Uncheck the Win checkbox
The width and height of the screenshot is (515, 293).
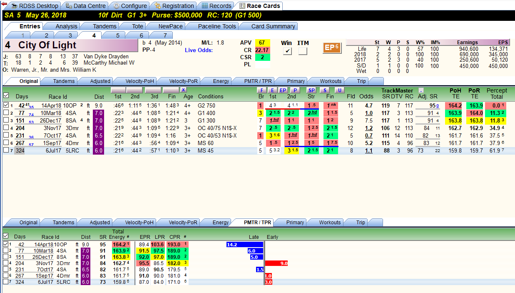tap(286, 51)
